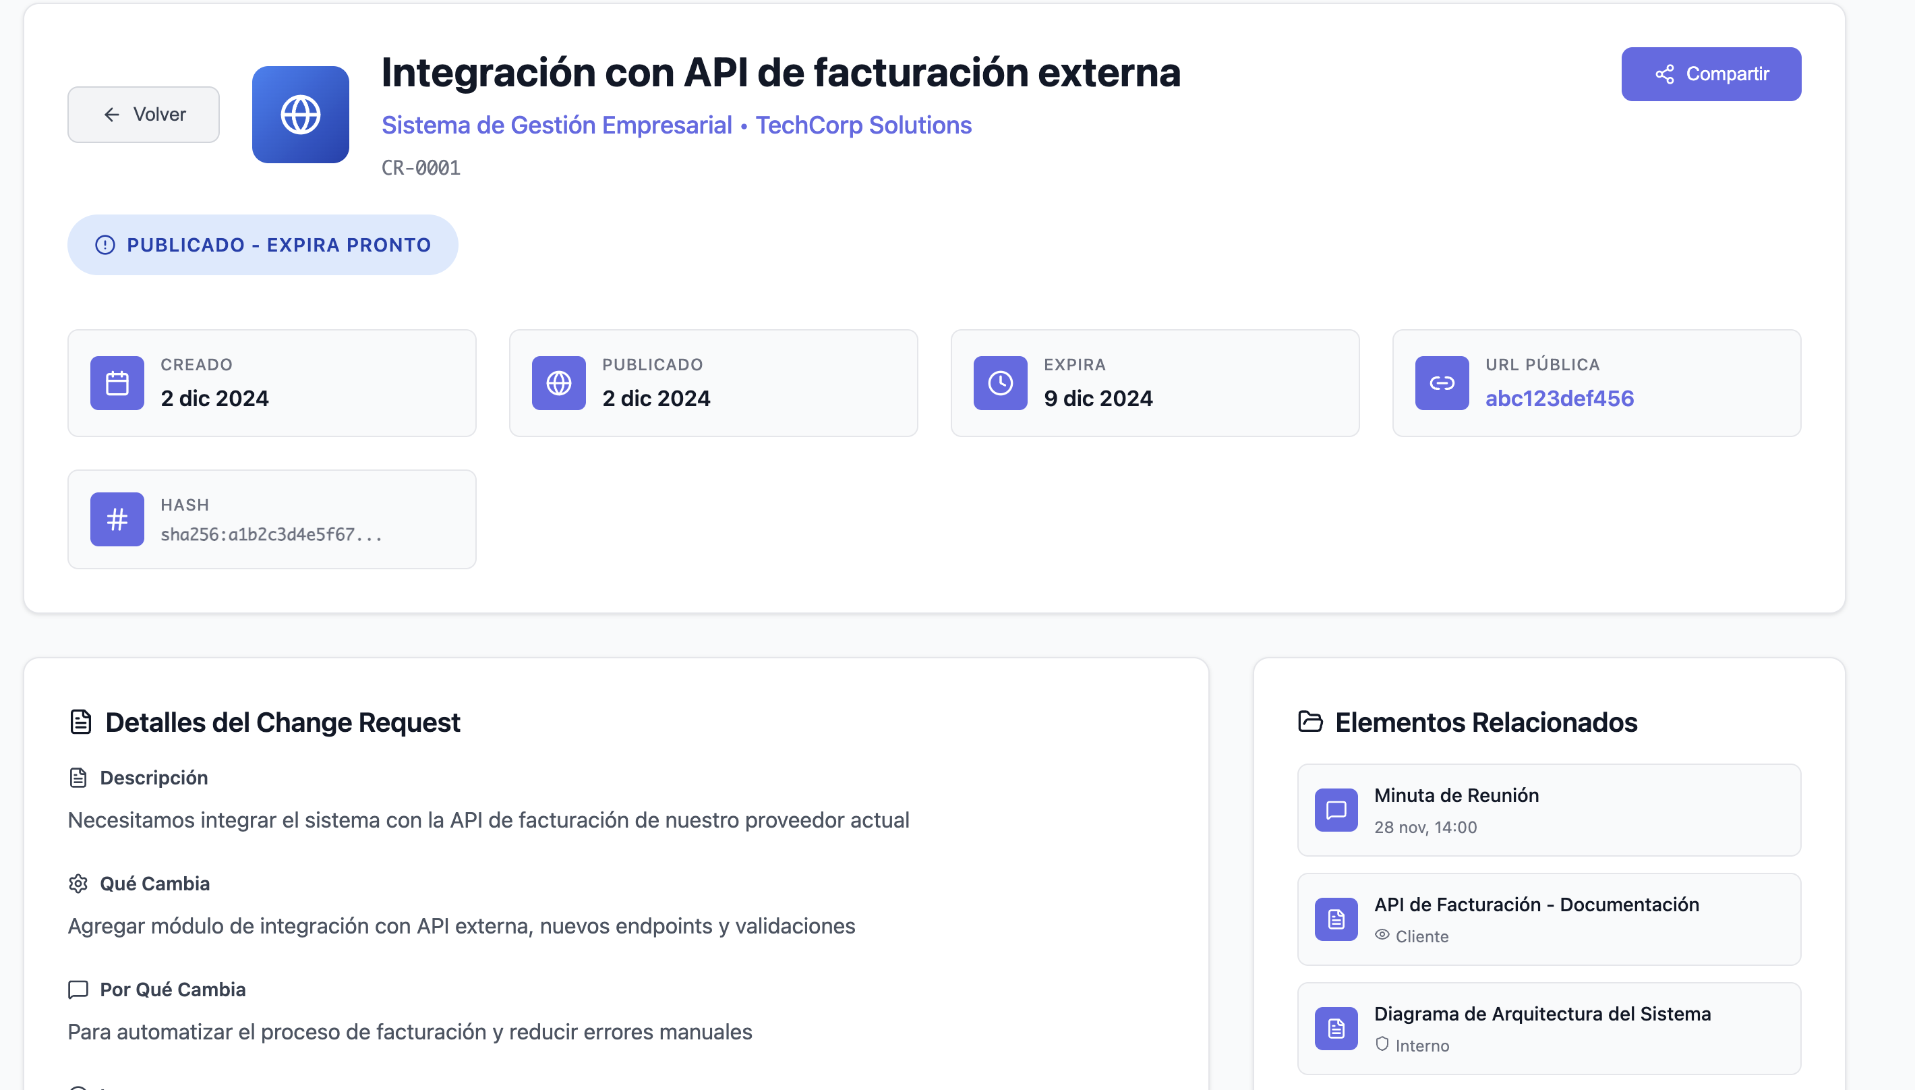Go back with the Volver button
This screenshot has height=1090, width=1915.
(144, 115)
